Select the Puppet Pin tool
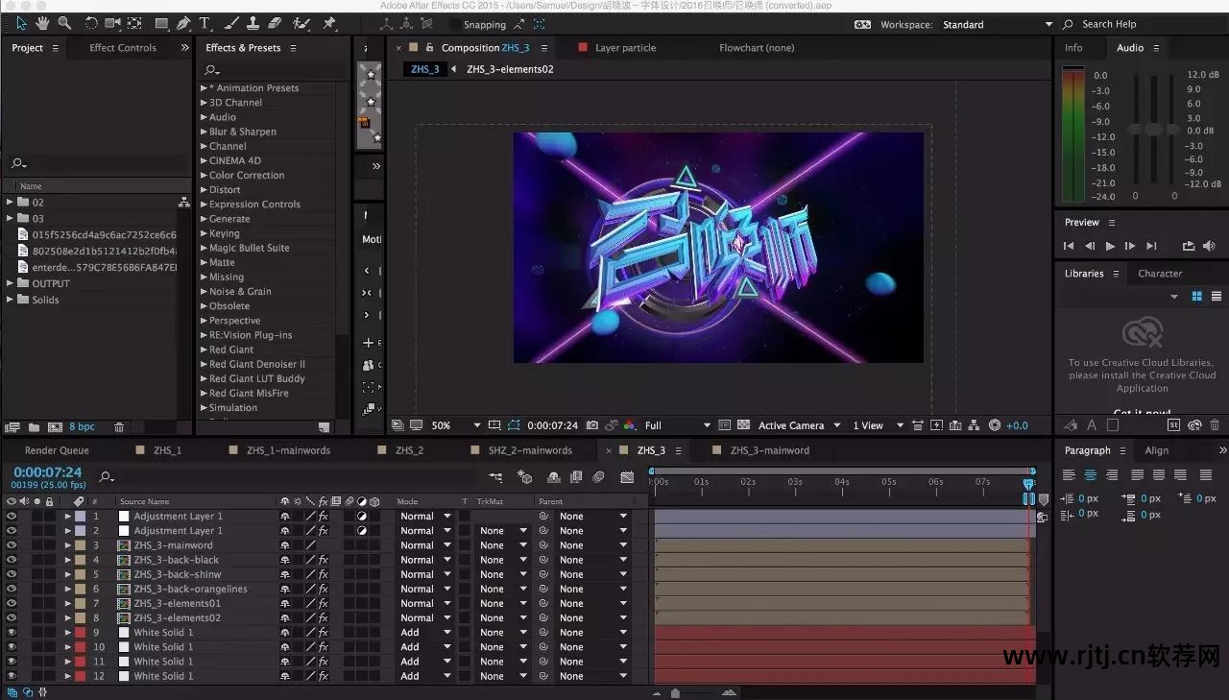The width and height of the screenshot is (1229, 700). point(329,23)
